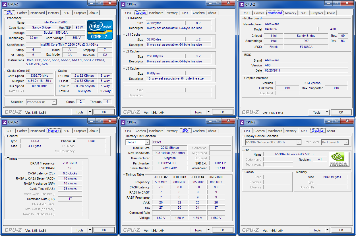The image size is (356, 236).
Task: Open the Display Device Selection dropdown
Action: [299, 142]
